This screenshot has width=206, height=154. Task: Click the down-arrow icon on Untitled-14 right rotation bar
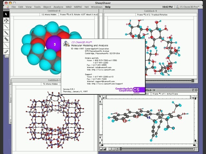click(195, 98)
